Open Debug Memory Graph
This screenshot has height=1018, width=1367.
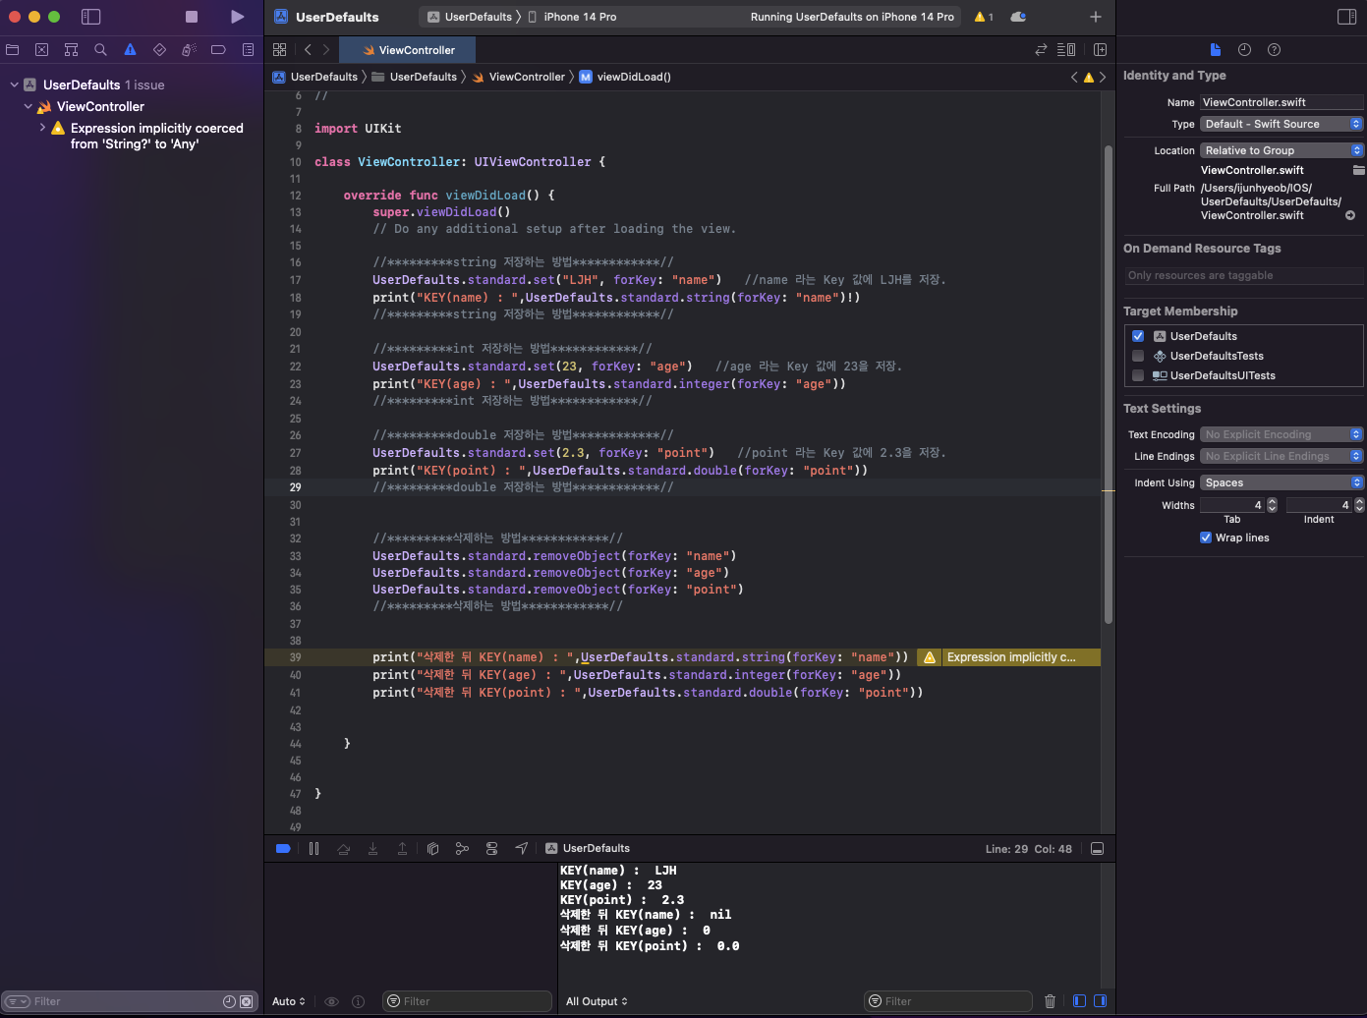tap(462, 848)
